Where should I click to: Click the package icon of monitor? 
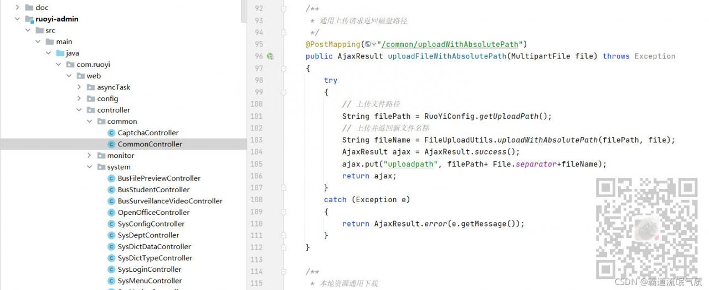click(101, 156)
